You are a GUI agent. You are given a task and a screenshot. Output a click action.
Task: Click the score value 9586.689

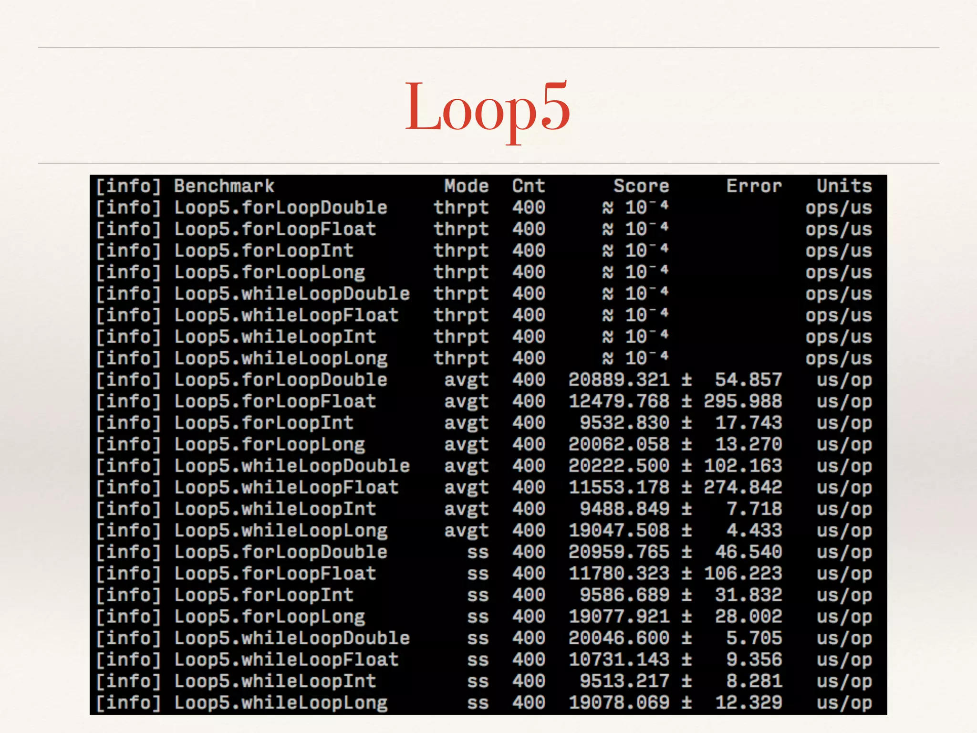tap(625, 595)
